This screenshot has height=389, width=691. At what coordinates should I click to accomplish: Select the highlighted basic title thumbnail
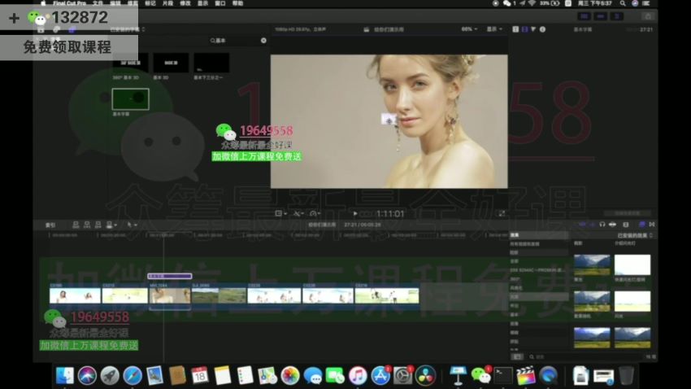pos(130,98)
